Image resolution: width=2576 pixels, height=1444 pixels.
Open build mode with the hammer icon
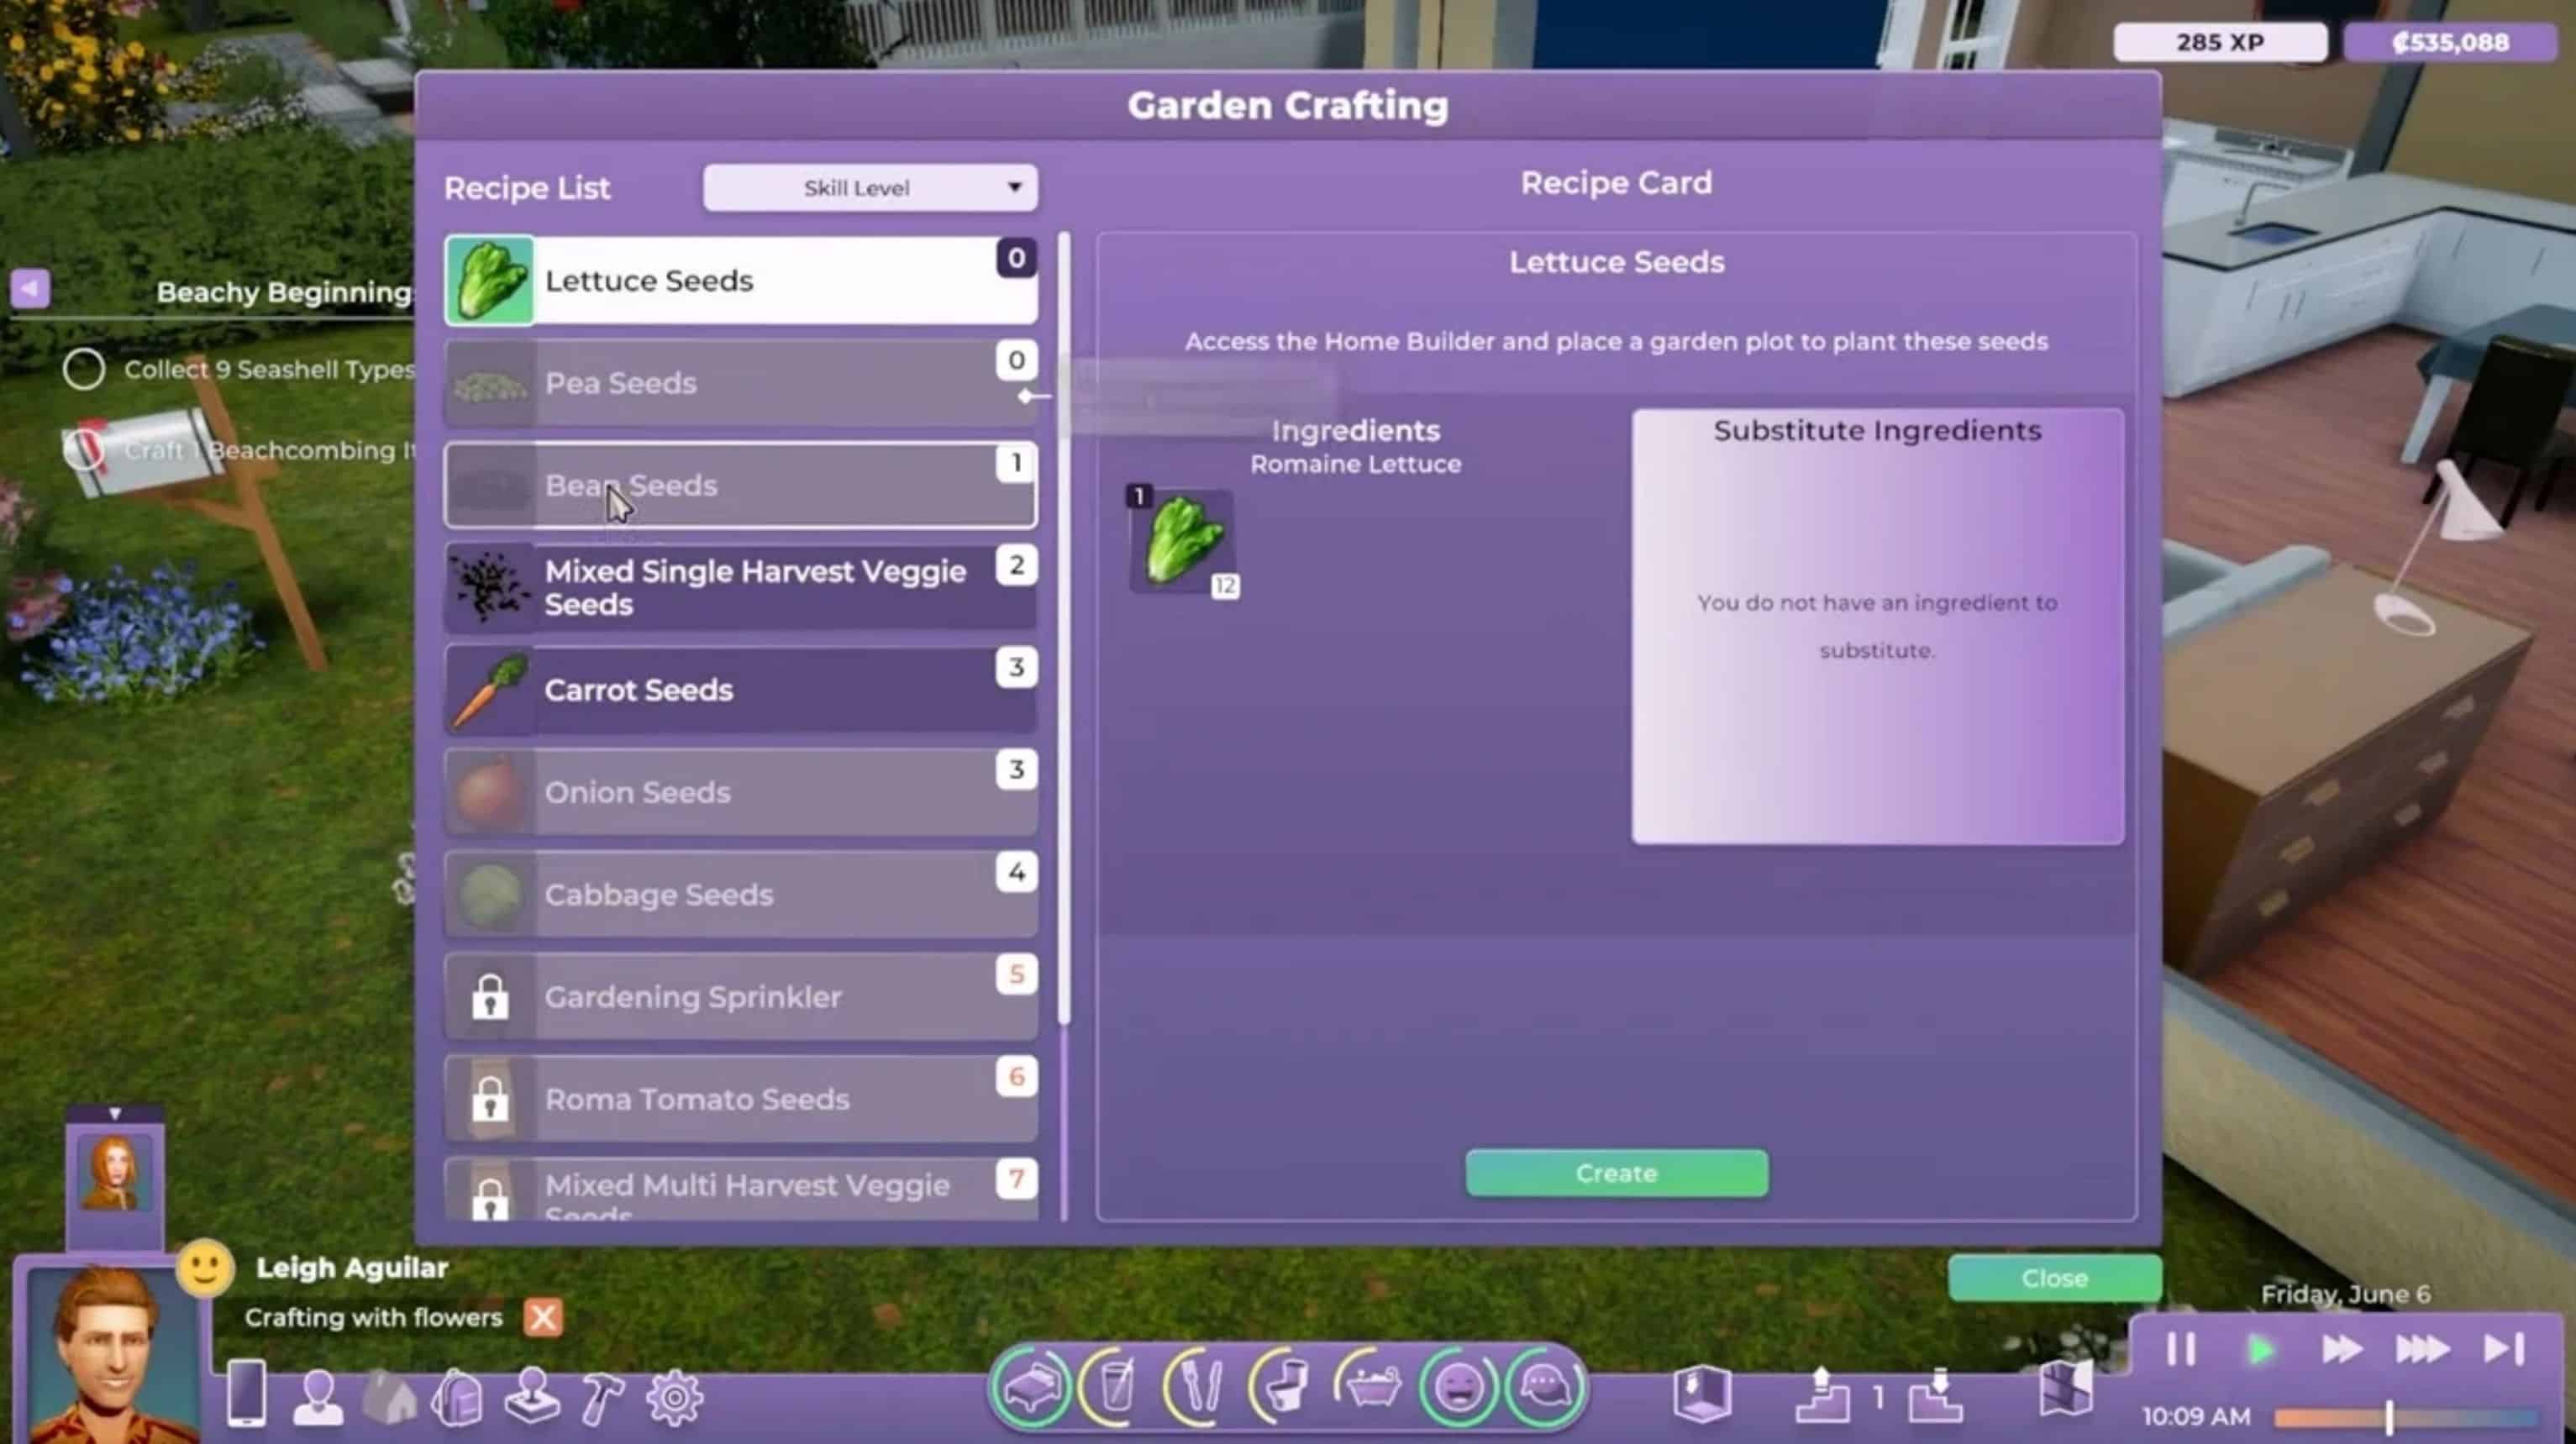pyautogui.click(x=602, y=1397)
